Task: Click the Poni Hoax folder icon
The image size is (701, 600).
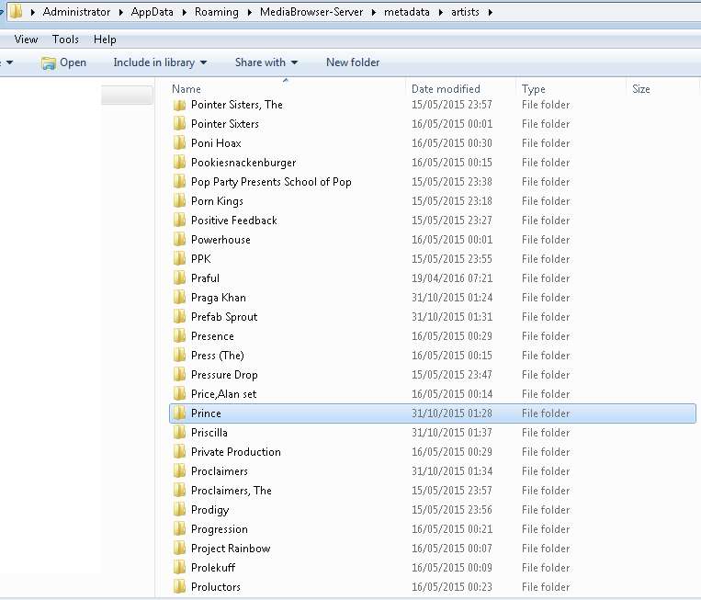Action: [x=179, y=143]
